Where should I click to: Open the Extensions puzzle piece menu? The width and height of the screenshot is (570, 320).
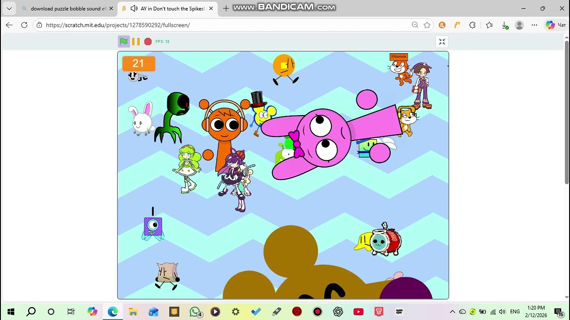[472, 25]
